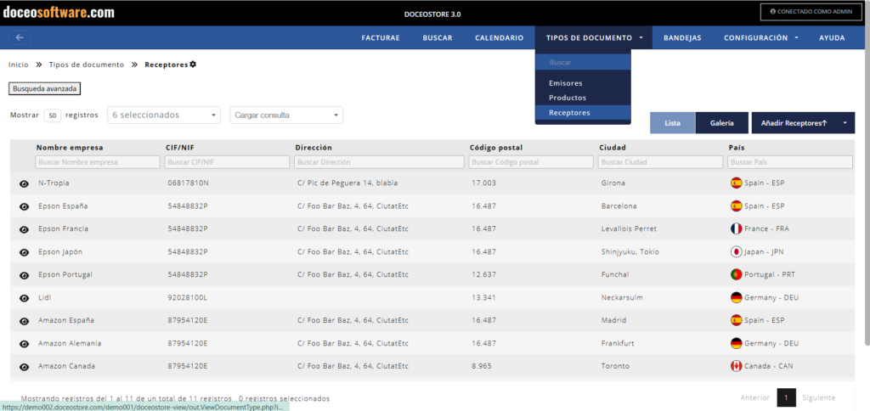The height and width of the screenshot is (411, 870).
Task: Open the Ayuda menu
Action: click(833, 37)
